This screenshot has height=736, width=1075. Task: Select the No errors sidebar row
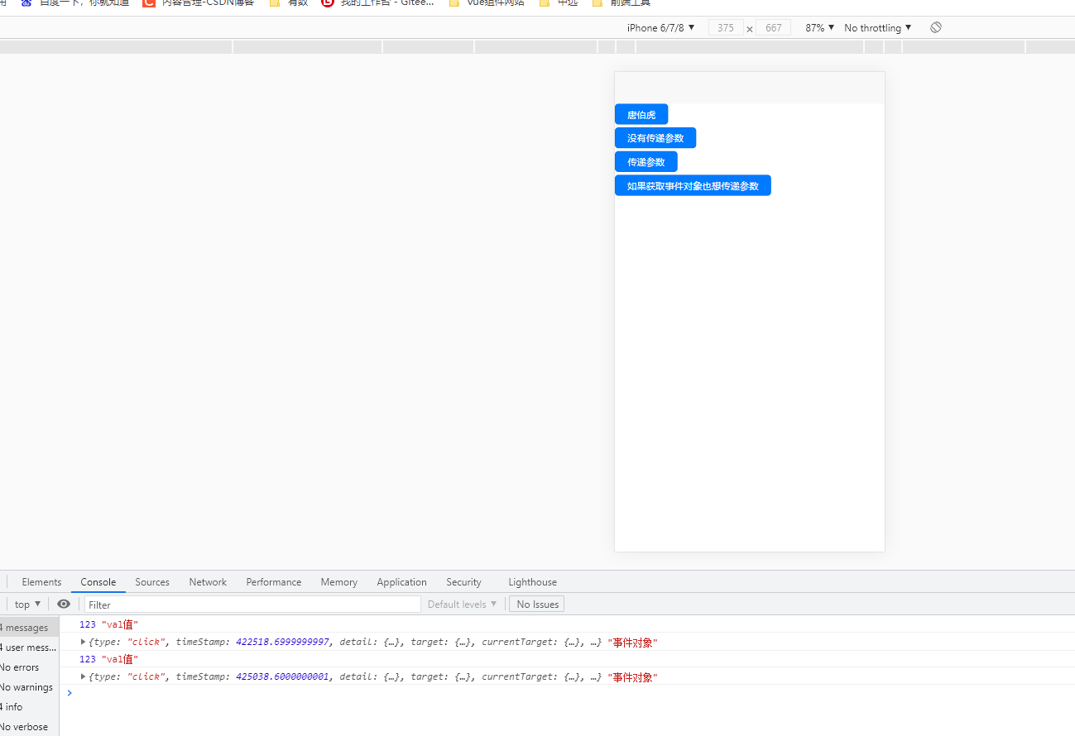click(x=29, y=667)
